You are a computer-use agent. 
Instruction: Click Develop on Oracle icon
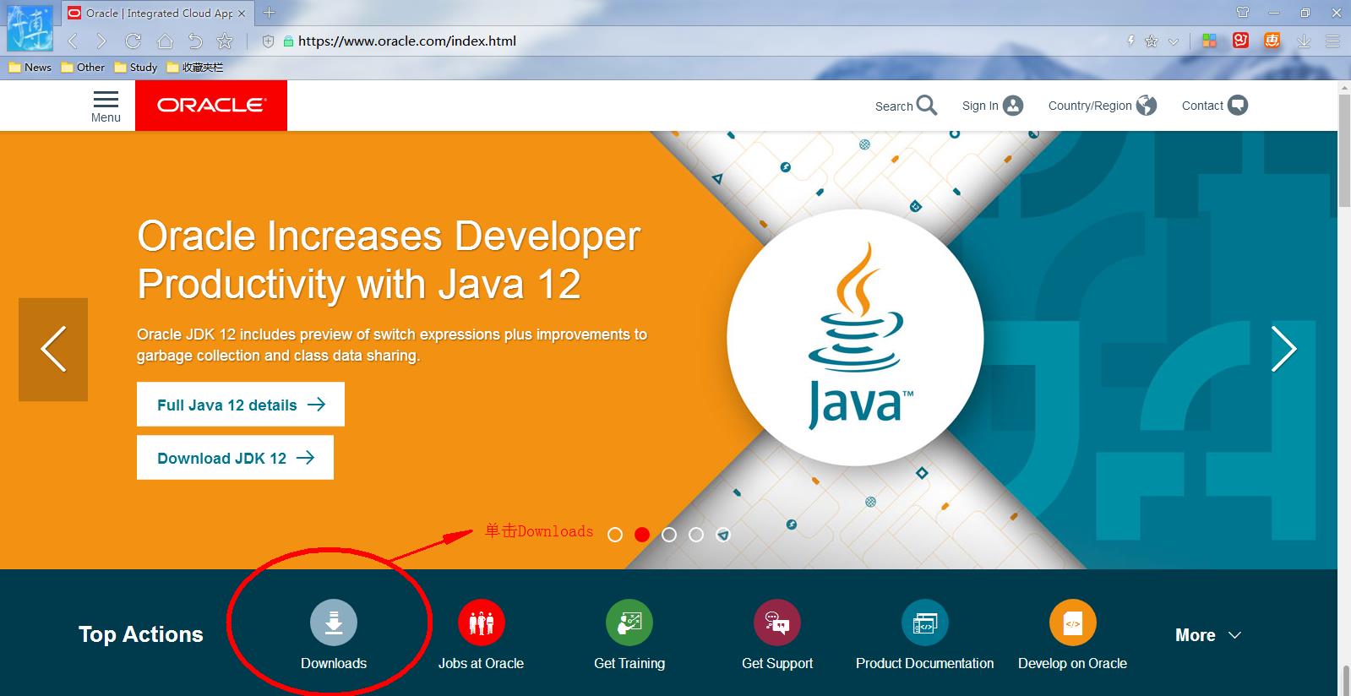[1073, 623]
